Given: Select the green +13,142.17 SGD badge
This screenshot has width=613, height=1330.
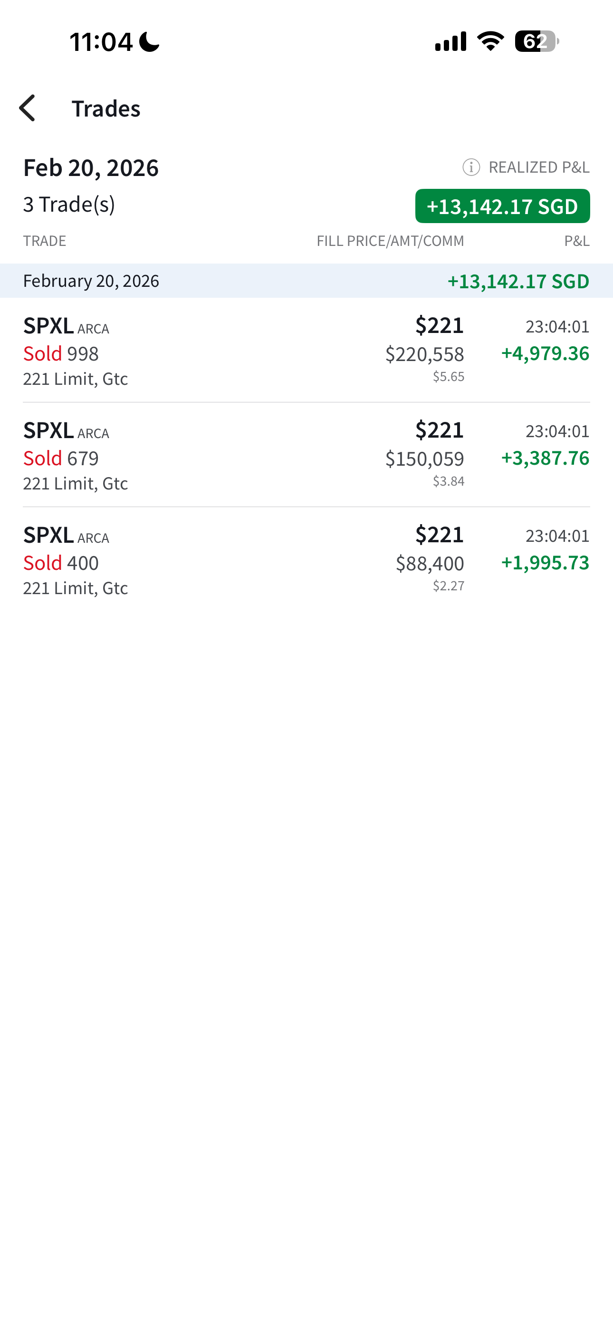Looking at the screenshot, I should click(503, 206).
